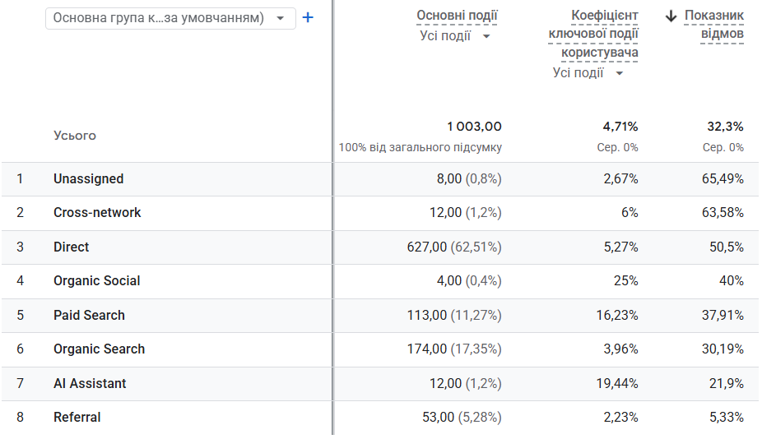The width and height of the screenshot is (776, 439).
Task: Click the Paid Search bounce rate 37,91%
Action: point(723,316)
